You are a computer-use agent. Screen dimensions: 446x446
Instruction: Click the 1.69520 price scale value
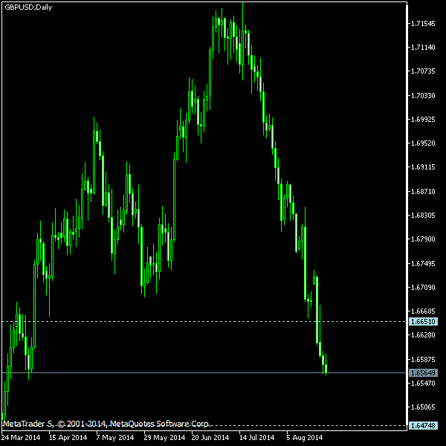click(423, 143)
